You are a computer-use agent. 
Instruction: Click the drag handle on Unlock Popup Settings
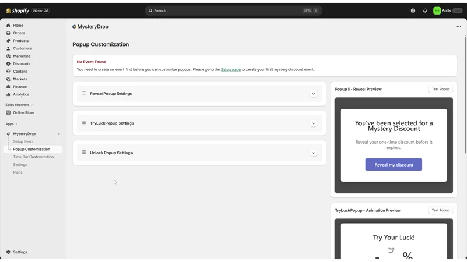click(84, 152)
